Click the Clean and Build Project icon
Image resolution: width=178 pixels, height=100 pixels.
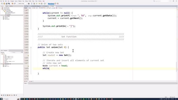(x=34, y=4)
